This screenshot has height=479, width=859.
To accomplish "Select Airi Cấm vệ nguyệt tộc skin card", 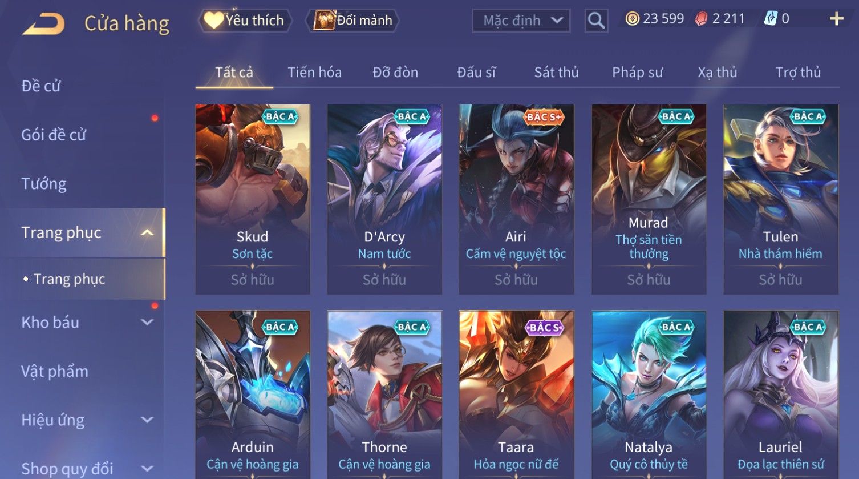I will (x=516, y=199).
